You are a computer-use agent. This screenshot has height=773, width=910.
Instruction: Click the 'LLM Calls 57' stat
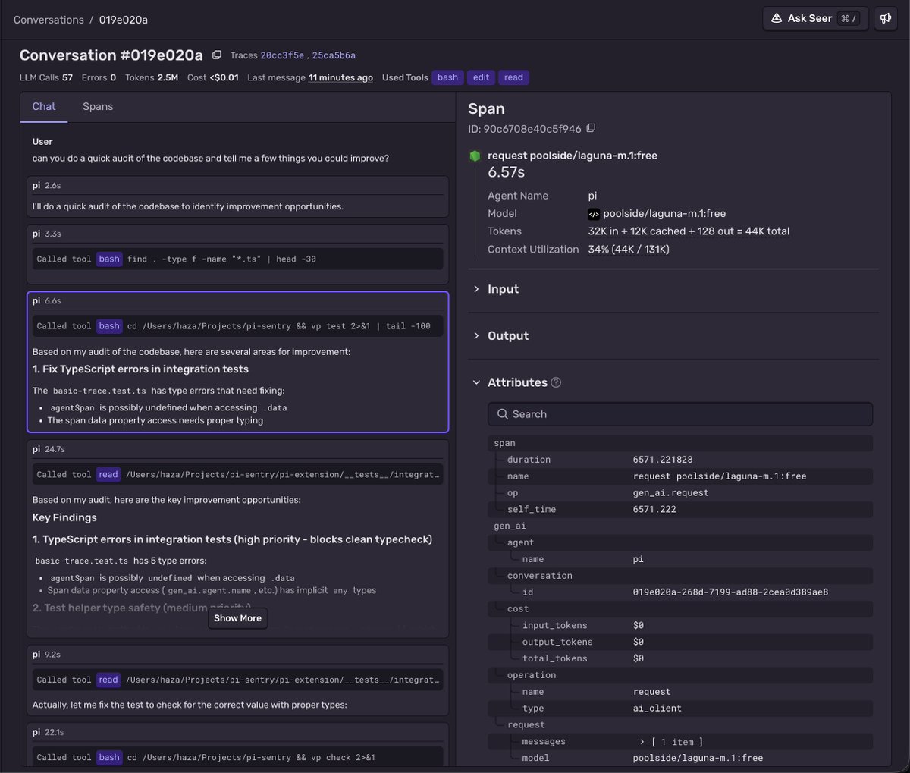(x=46, y=77)
